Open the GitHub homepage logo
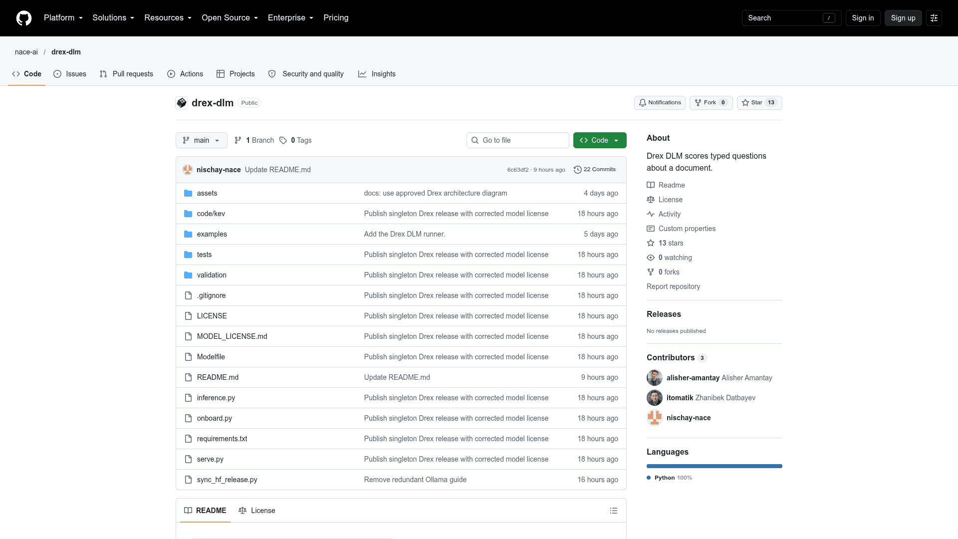 (x=23, y=18)
